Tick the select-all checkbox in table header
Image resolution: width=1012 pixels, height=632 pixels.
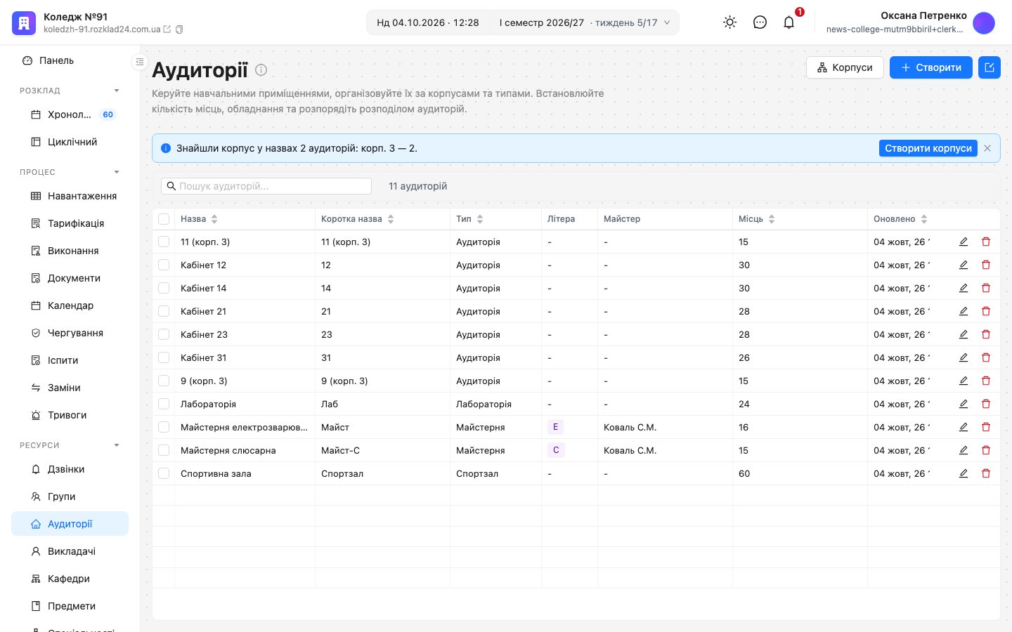[164, 219]
